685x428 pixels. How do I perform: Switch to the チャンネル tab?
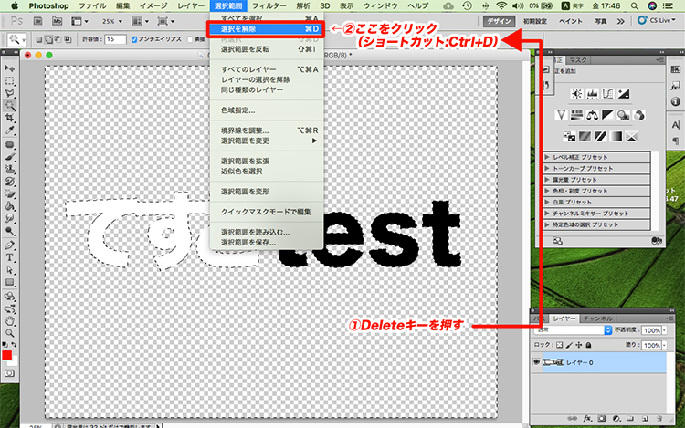tap(597, 318)
